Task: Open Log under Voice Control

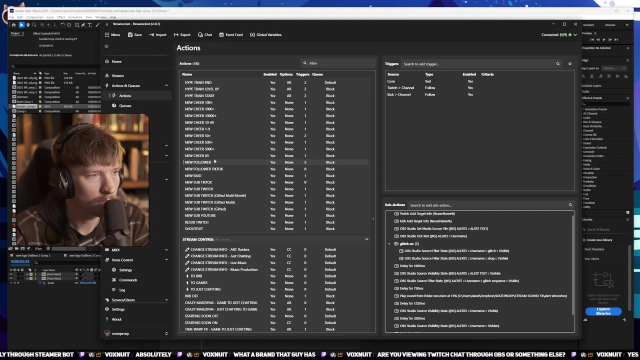Action: tap(122, 290)
